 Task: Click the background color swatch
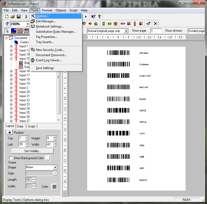pyautogui.click(x=48, y=158)
